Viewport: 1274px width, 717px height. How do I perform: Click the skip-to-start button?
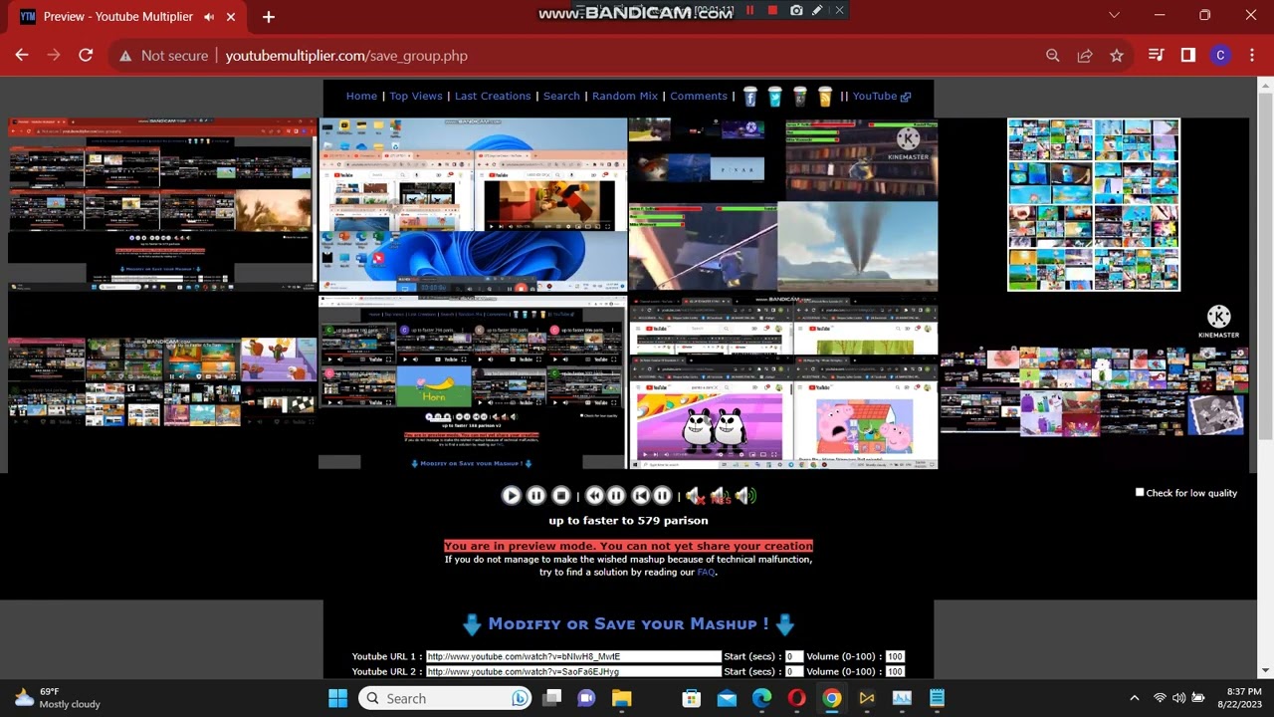point(641,495)
